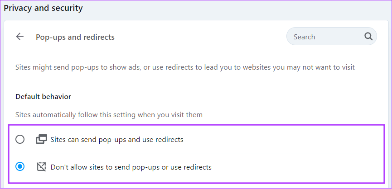Click the purple highlight border around options
The width and height of the screenshot is (392, 189).
coord(196,124)
